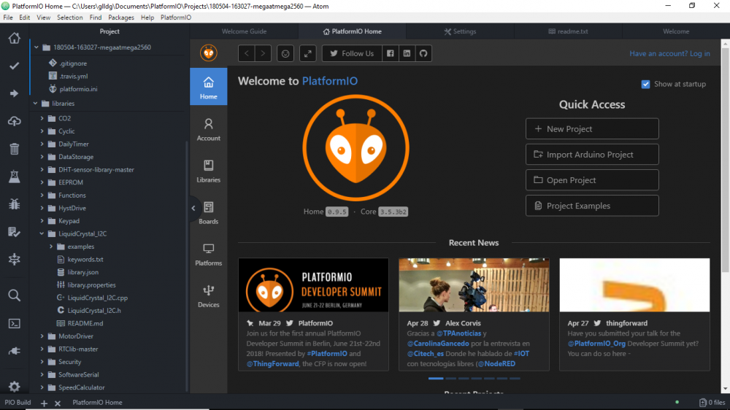Go back with the left arrow button

tap(247, 53)
